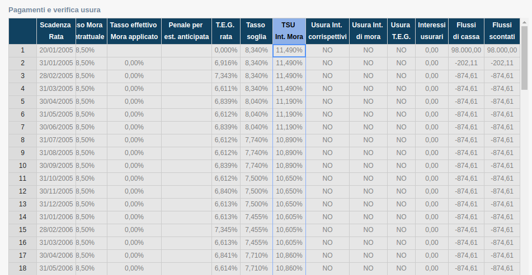Viewport: 532px width, 275px height.
Task: Click the Tasso soglia column header
Action: point(256,31)
